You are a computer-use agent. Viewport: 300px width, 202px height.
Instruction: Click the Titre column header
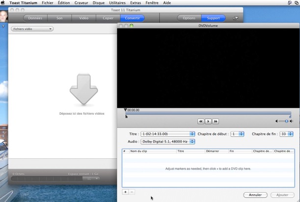[191, 151]
